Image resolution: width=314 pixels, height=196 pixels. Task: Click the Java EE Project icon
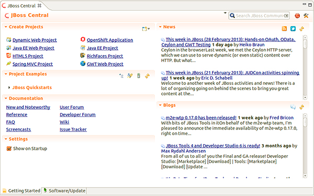tap(83, 48)
